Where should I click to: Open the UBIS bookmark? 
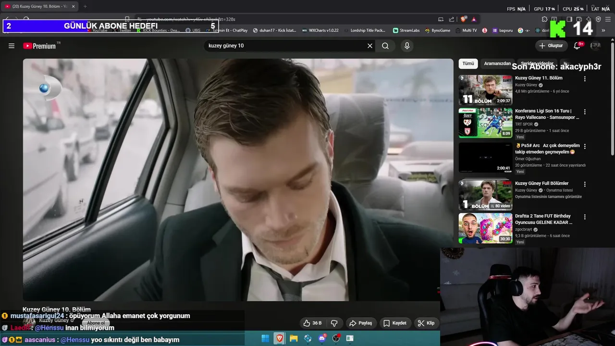pyautogui.click(x=193, y=30)
